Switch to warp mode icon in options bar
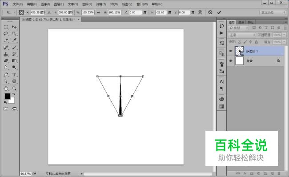This screenshot has width=289, height=177. tap(200, 12)
